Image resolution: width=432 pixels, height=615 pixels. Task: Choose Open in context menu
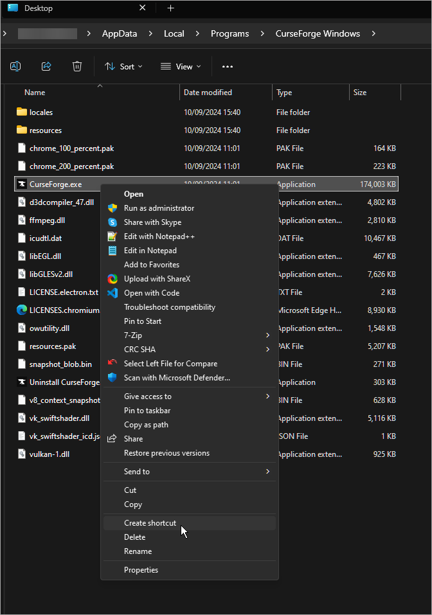coord(190,194)
